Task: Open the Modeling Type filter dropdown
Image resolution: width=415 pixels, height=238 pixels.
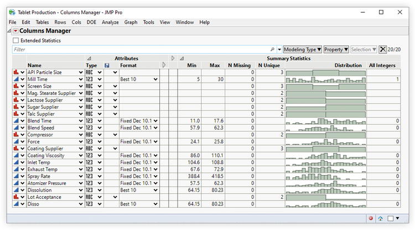Action: coord(302,50)
